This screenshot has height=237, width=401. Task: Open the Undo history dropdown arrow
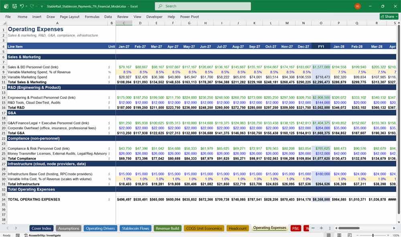click(x=26, y=6)
